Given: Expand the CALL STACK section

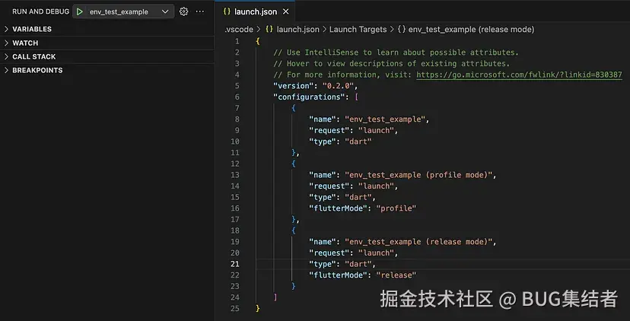Looking at the screenshot, I should 107,56.
